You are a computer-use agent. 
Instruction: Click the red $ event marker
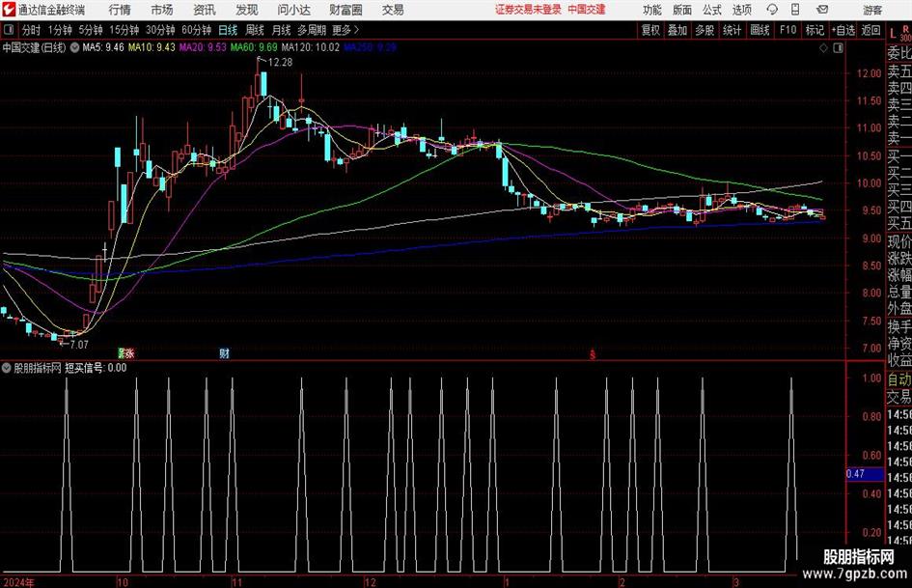pos(593,354)
